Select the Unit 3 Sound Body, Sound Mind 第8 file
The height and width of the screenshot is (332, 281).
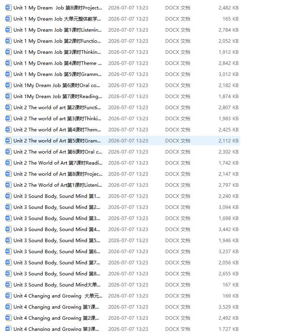(x=122, y=273)
